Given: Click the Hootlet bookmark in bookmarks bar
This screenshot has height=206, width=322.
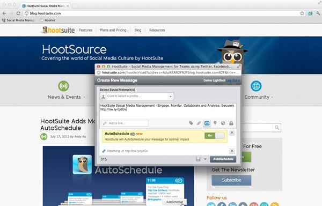Looking at the screenshot, I should [x=47, y=20].
